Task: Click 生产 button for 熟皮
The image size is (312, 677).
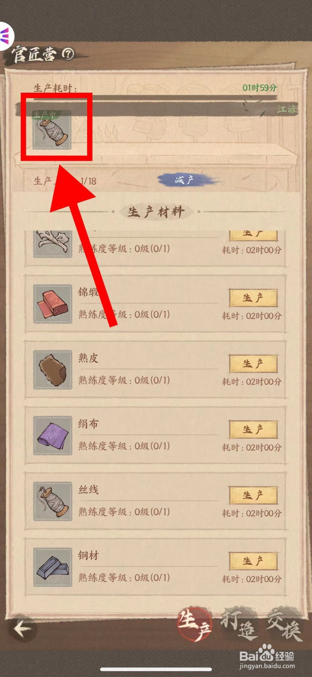Action: coord(253,364)
